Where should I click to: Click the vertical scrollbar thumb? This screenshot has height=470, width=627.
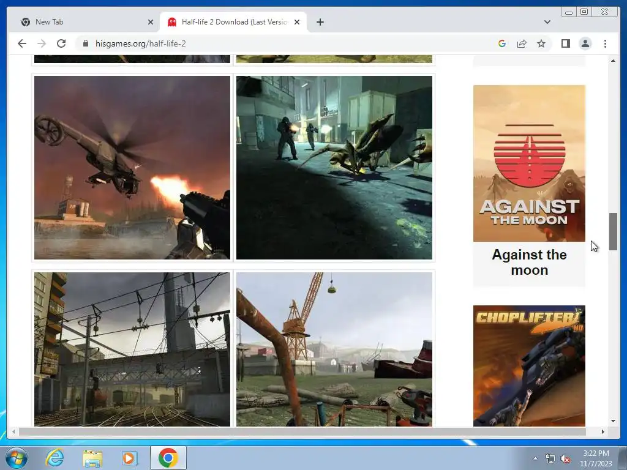point(613,232)
